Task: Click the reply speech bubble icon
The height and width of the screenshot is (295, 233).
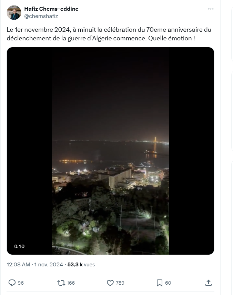Action: [12, 283]
